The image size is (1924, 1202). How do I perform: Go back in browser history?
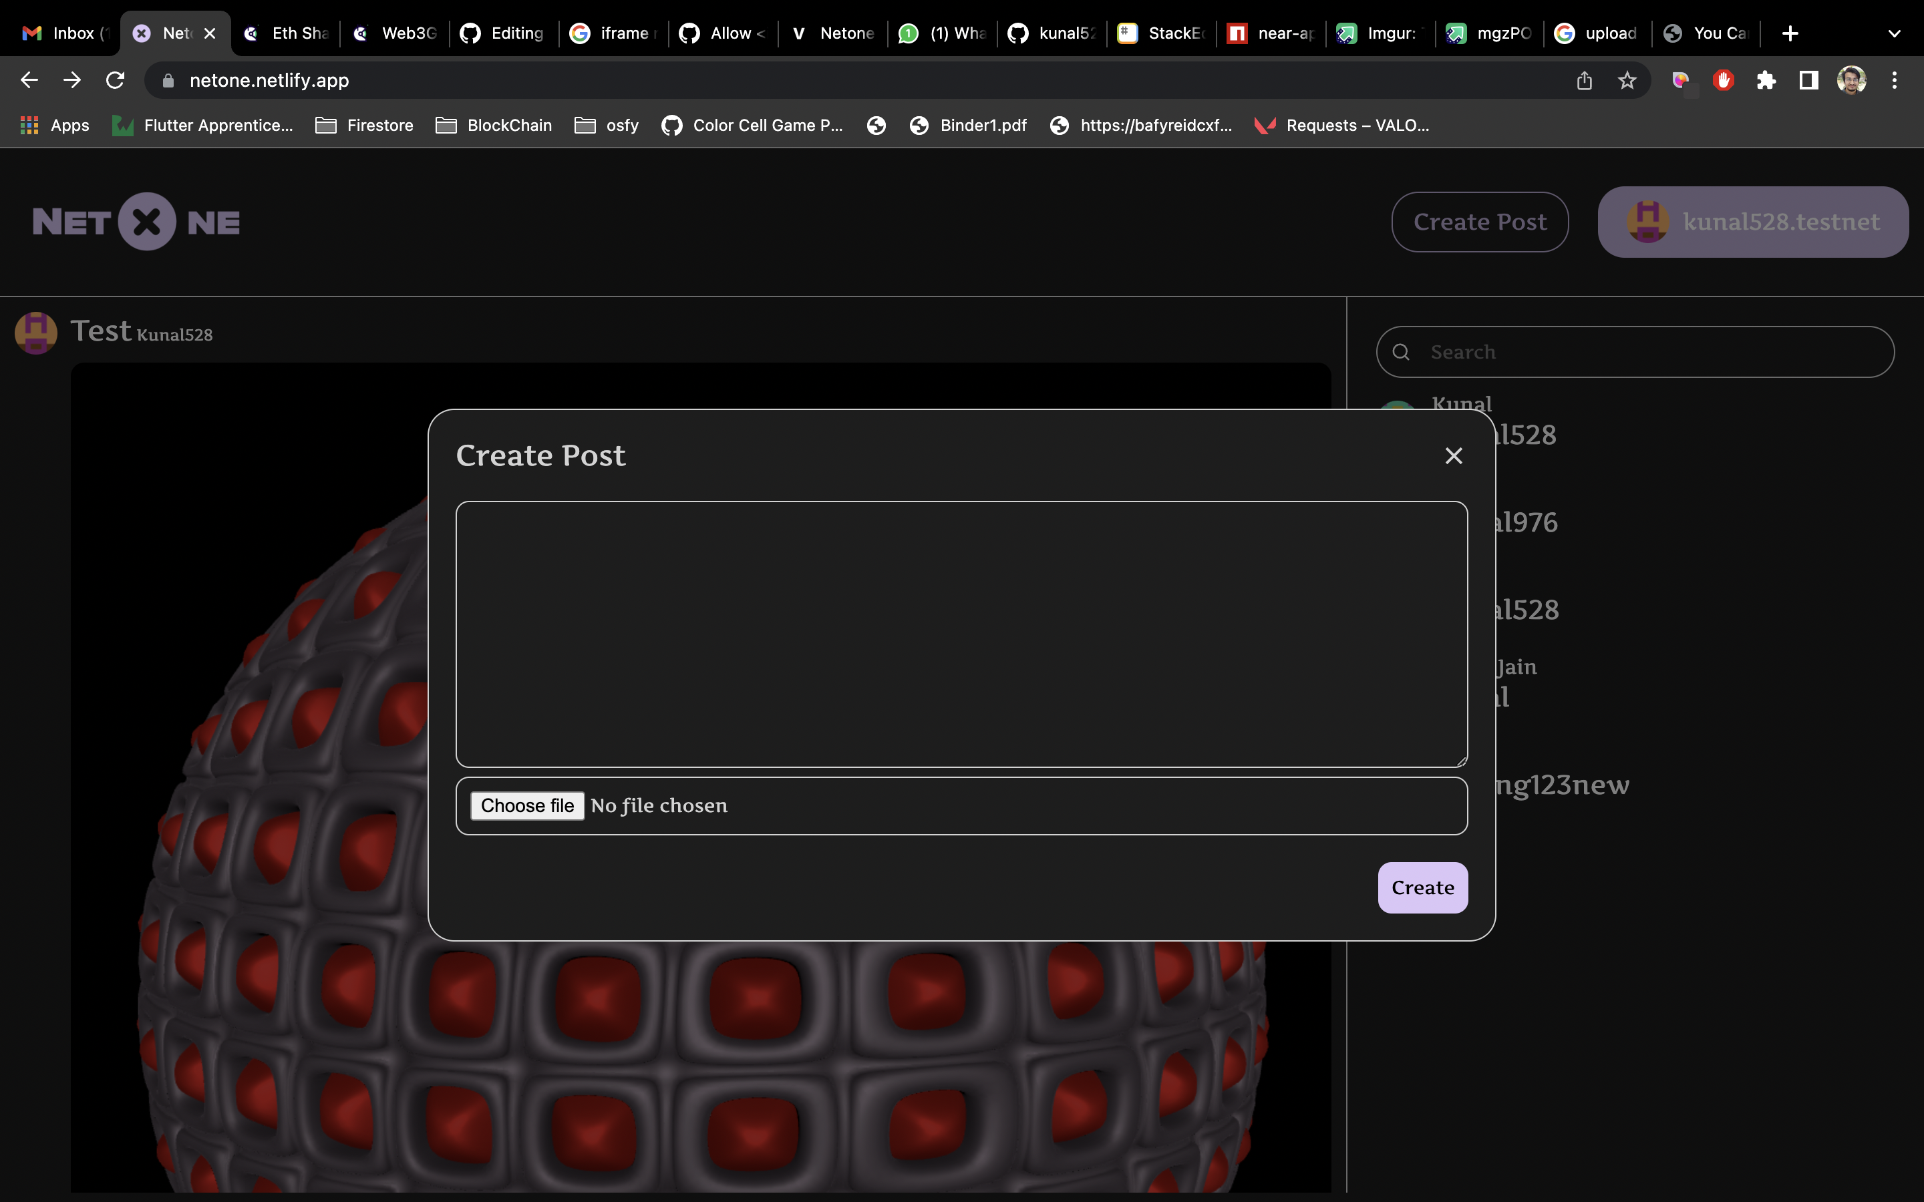click(29, 80)
